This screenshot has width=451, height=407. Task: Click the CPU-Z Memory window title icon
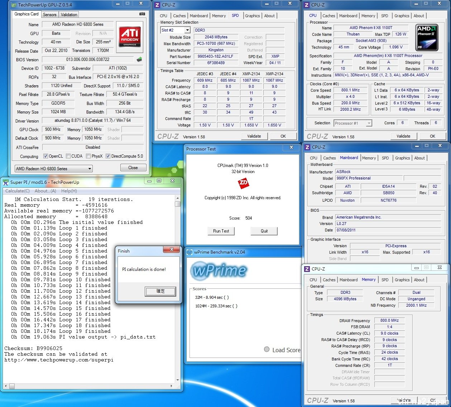pyautogui.click(x=307, y=269)
